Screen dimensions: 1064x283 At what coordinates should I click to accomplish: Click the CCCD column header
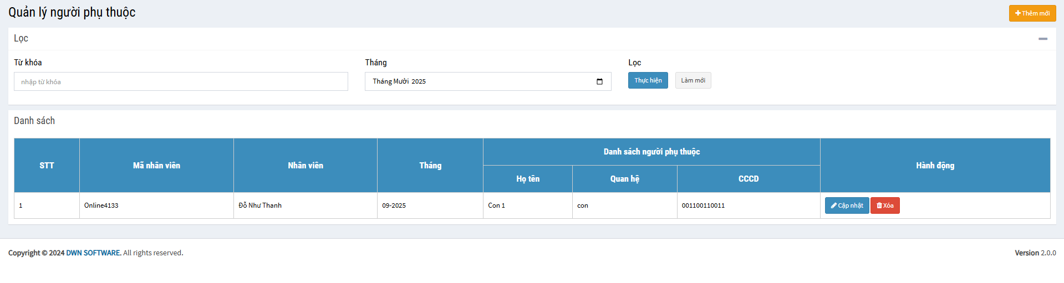tap(748, 179)
